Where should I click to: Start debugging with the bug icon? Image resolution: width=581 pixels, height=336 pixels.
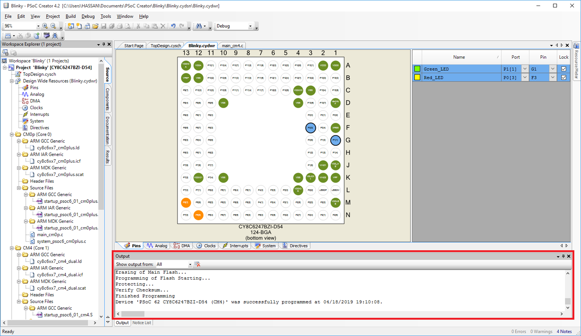55,36
